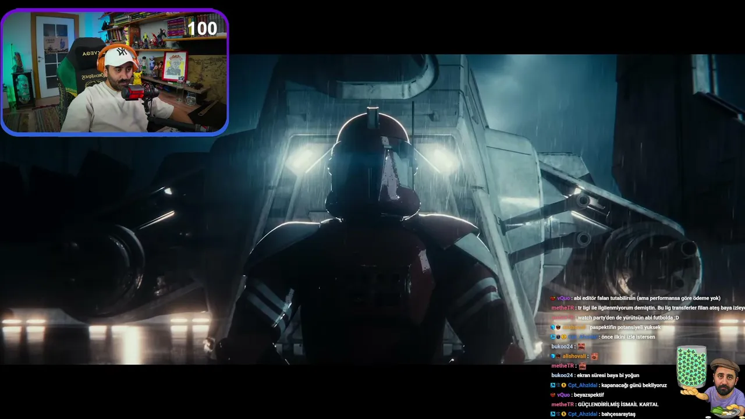Select the chat message 'bahçesaraytaş'
The width and height of the screenshot is (745, 419).
[x=619, y=414]
